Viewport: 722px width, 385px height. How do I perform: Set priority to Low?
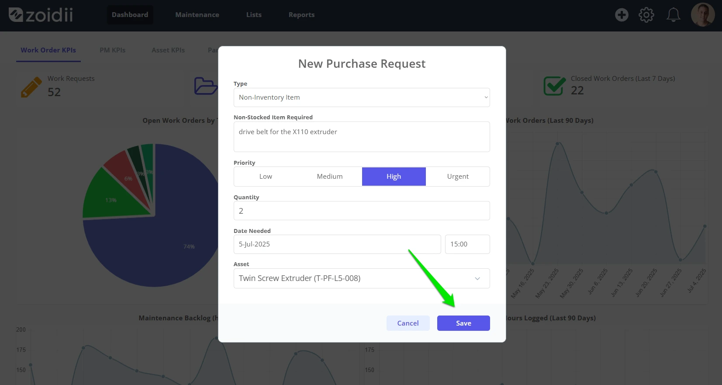click(x=266, y=177)
